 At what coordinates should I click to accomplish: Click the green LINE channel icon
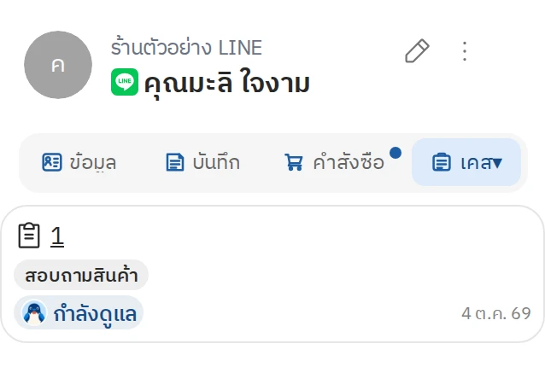coord(125,82)
